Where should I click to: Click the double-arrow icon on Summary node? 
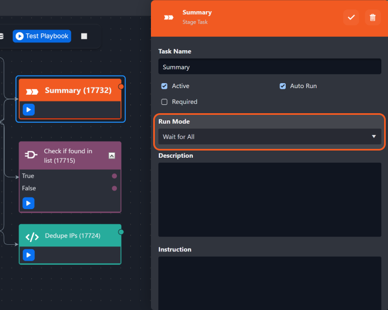32,91
